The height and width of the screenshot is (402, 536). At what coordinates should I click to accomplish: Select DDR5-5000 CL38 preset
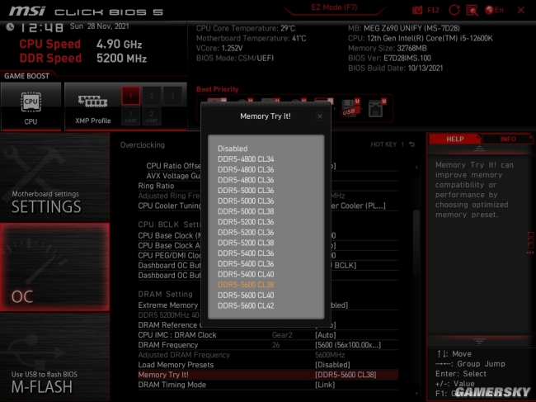click(246, 211)
